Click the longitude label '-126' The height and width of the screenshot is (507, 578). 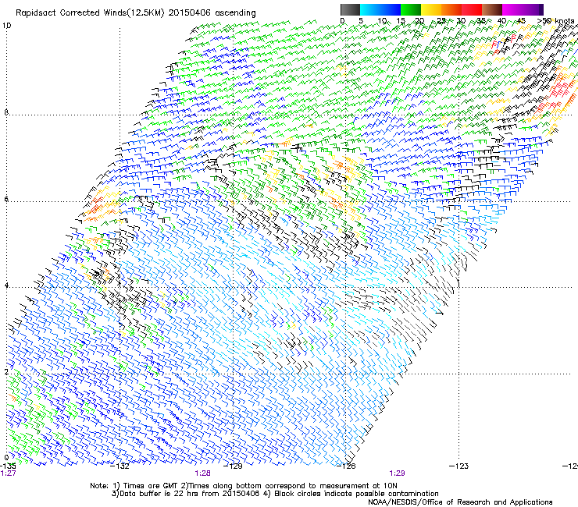(346, 466)
